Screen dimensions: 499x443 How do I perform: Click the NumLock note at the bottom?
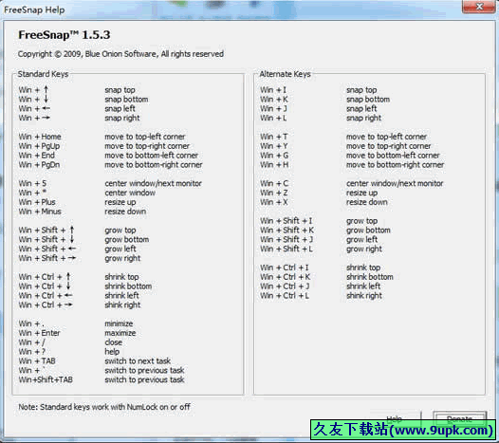(x=104, y=407)
